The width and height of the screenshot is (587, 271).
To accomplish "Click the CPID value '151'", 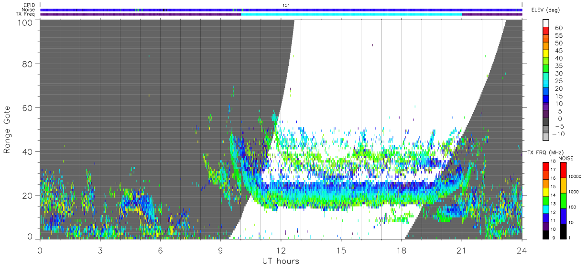I will pos(286,5).
